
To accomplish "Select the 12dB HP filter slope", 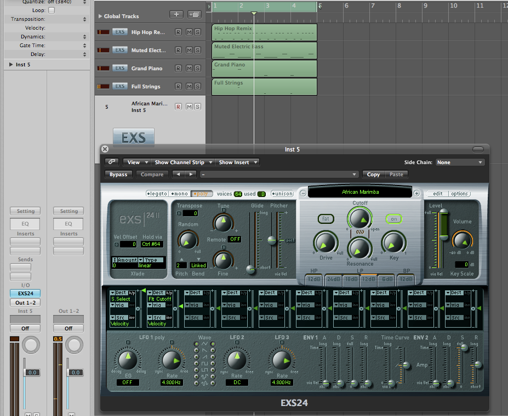I will click(313, 279).
